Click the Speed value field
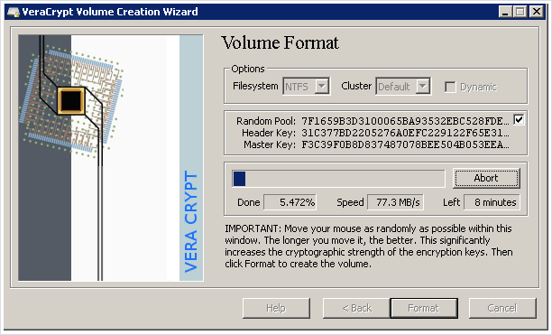This screenshot has height=335, width=552. point(395,202)
